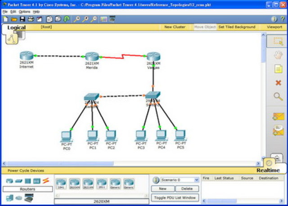Select the Wireless Devices category icon

coord(37,181)
